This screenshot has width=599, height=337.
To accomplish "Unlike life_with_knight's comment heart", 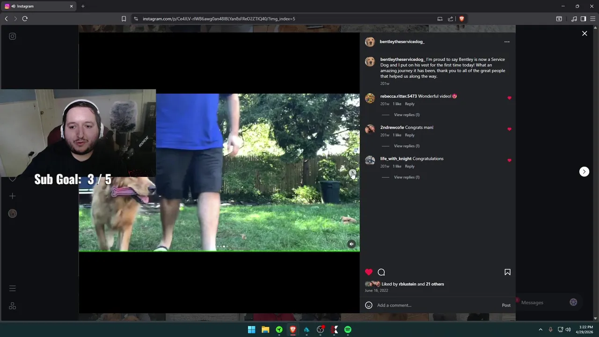I will pos(509,161).
